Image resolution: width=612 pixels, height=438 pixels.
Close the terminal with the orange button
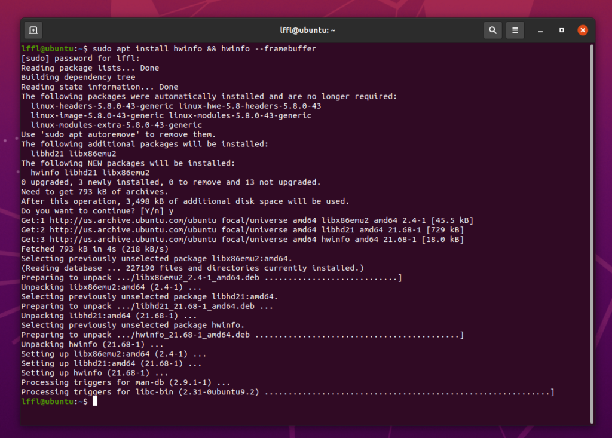[x=583, y=30]
